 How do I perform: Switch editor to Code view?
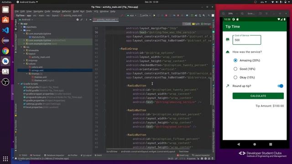187,24
